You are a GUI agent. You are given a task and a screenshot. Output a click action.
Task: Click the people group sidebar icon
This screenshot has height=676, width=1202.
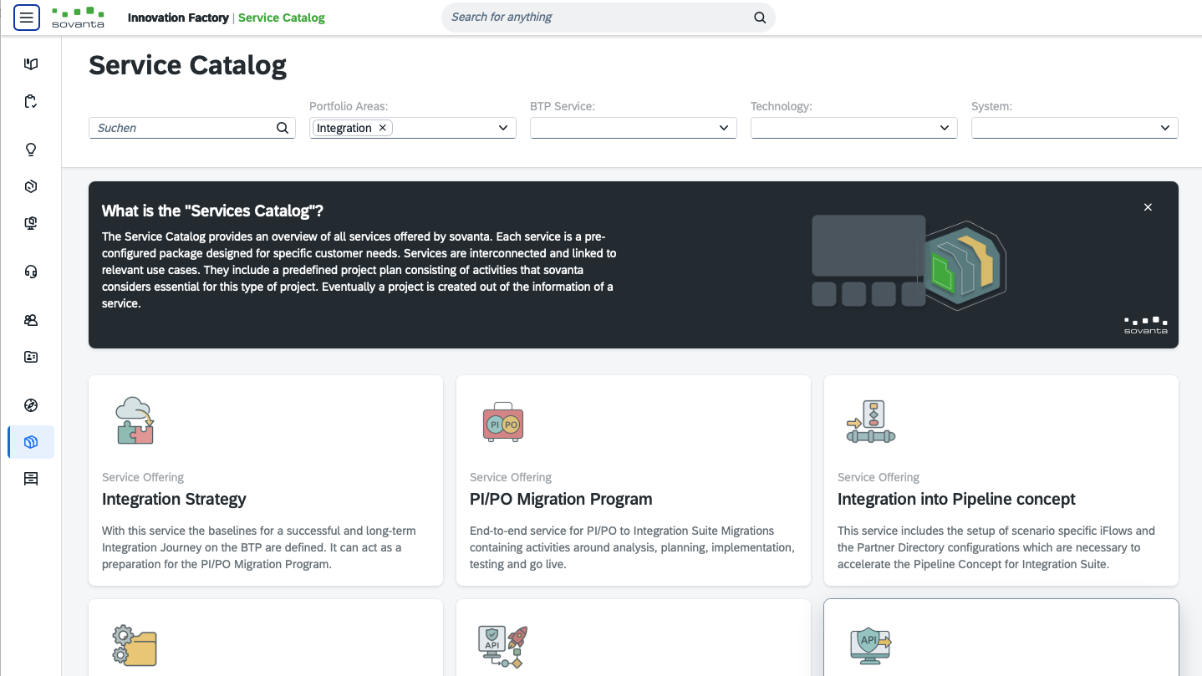coord(31,320)
